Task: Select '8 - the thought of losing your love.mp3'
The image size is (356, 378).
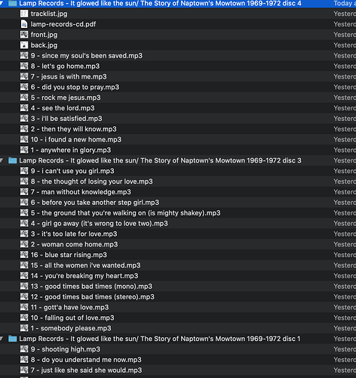Action: coord(92,181)
